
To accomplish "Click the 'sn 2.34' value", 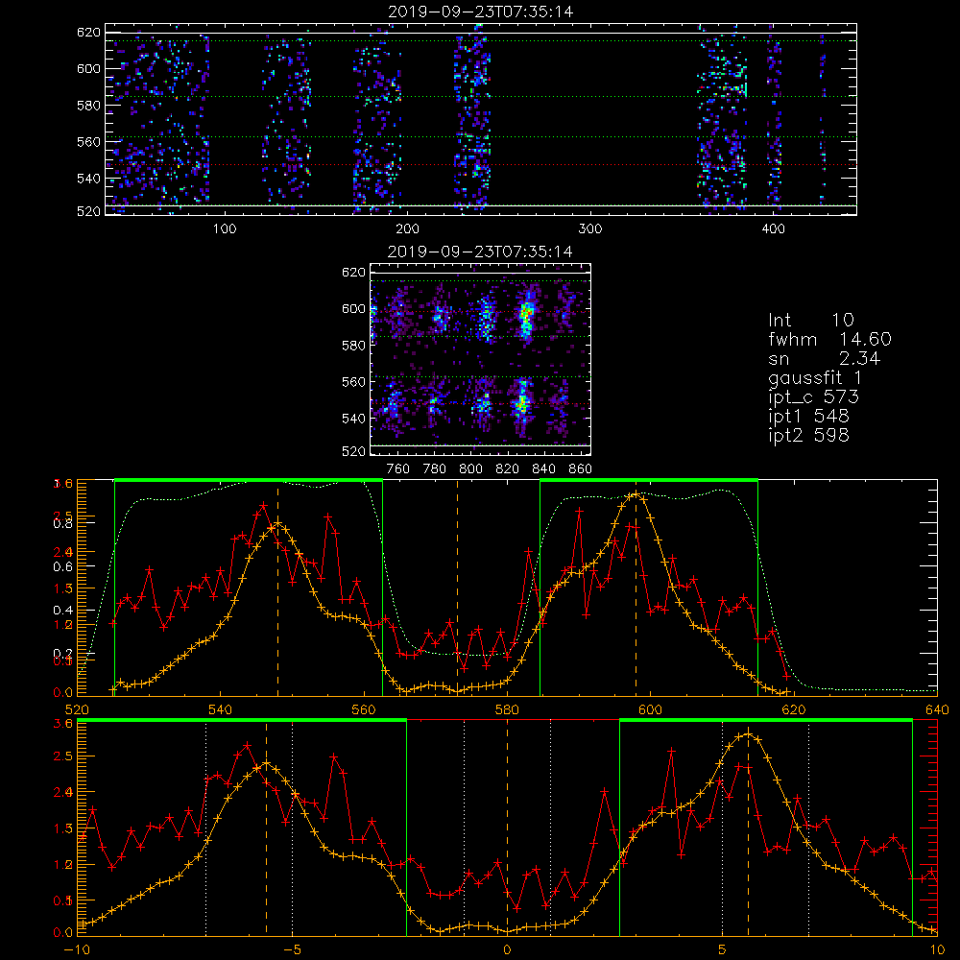I will (x=824, y=358).
